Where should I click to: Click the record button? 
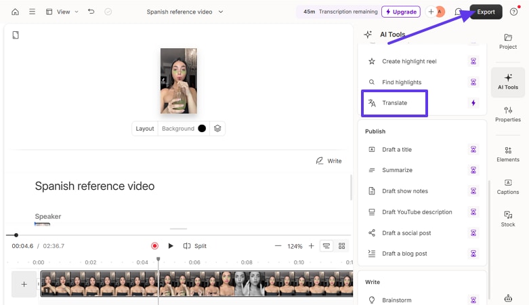coord(154,246)
